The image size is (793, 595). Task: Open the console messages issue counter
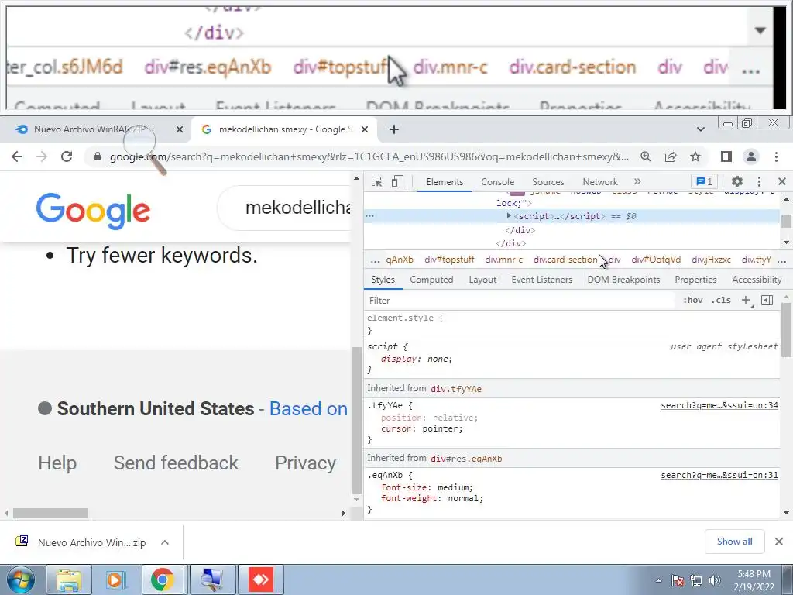704,181
